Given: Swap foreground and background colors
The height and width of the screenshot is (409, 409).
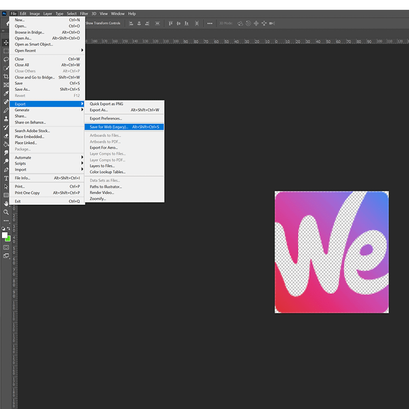Looking at the screenshot, I should pos(8,229).
